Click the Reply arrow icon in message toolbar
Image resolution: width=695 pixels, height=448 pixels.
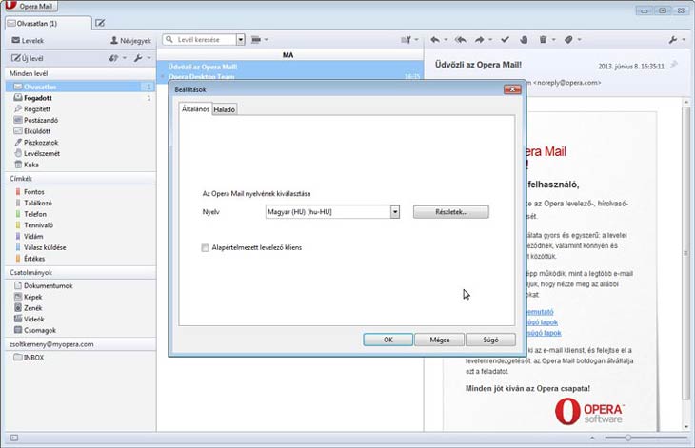[x=435, y=40]
